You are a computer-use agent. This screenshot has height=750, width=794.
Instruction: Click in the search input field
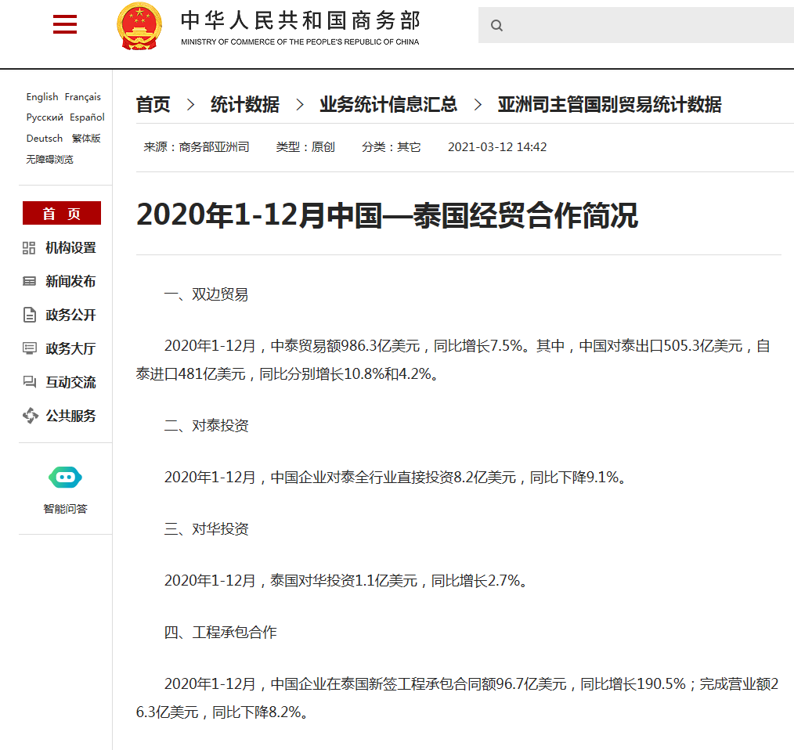click(636, 25)
